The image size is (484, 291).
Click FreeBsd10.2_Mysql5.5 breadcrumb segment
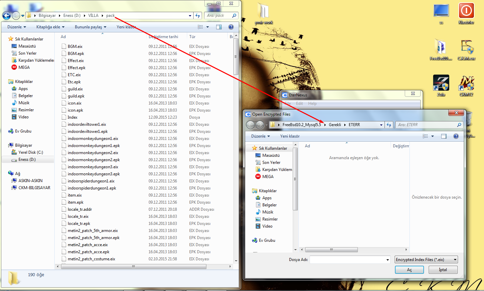point(302,125)
